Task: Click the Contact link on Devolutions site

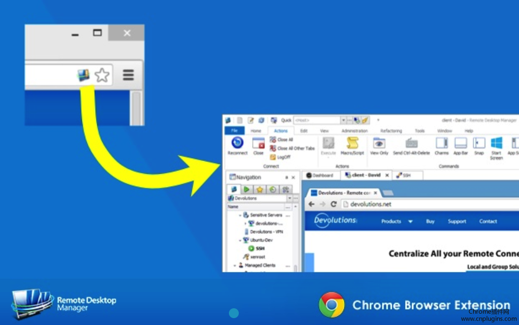Action: coord(488,221)
